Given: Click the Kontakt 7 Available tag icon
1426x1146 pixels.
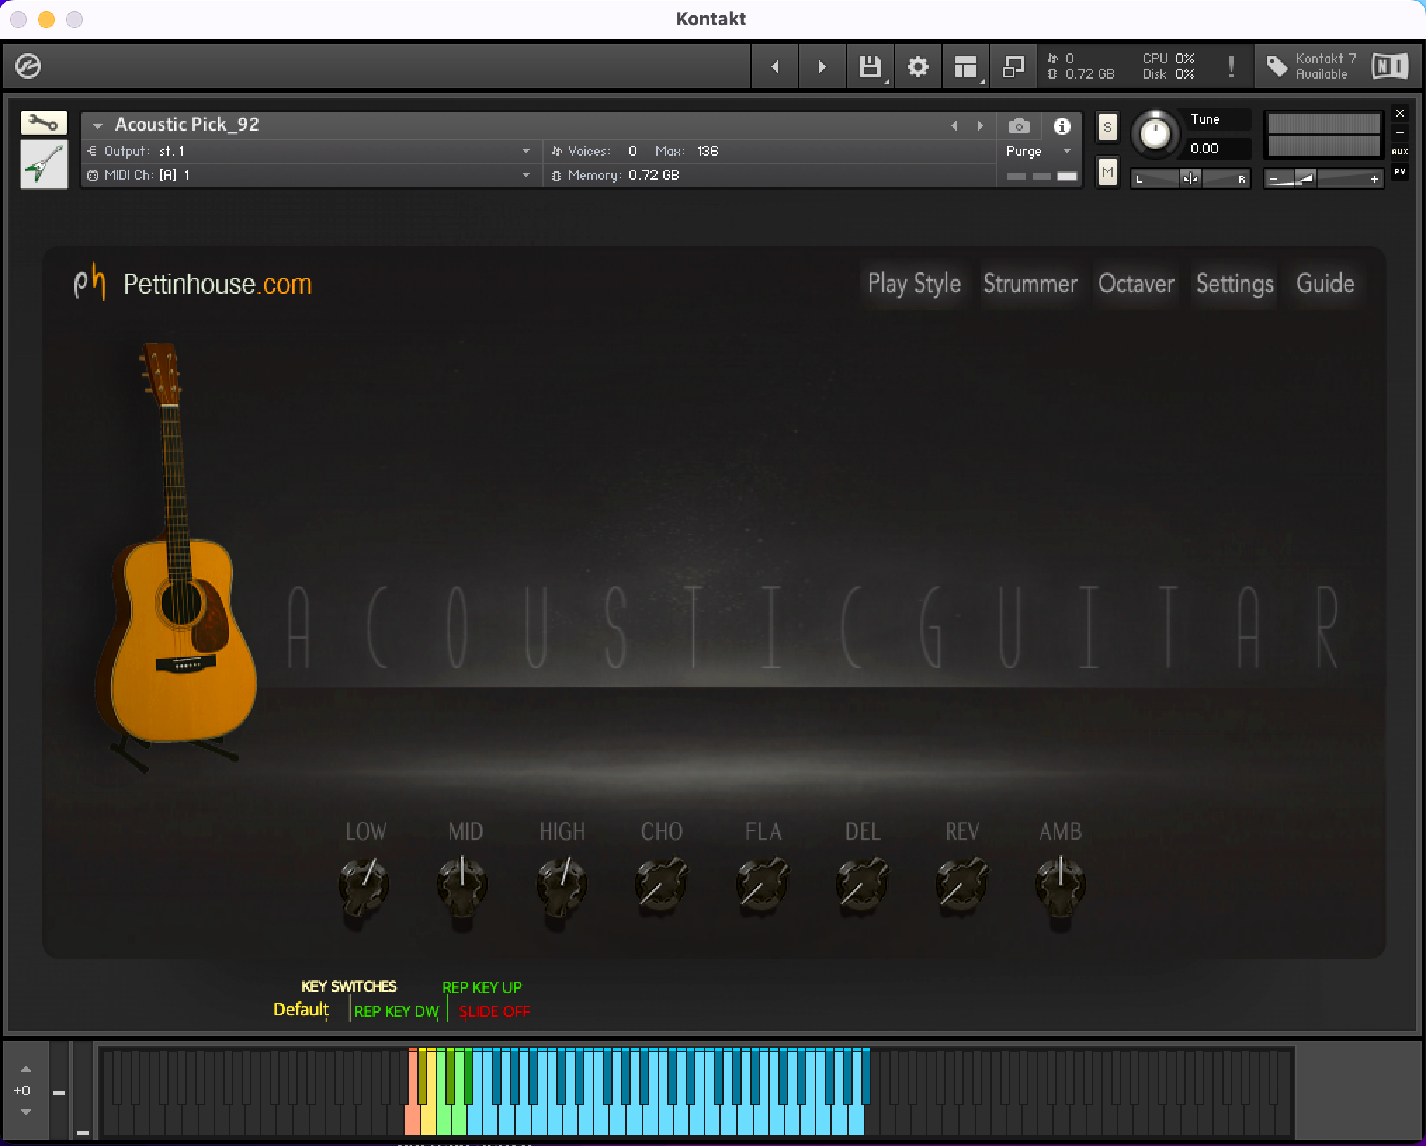Looking at the screenshot, I should pos(1276,67).
